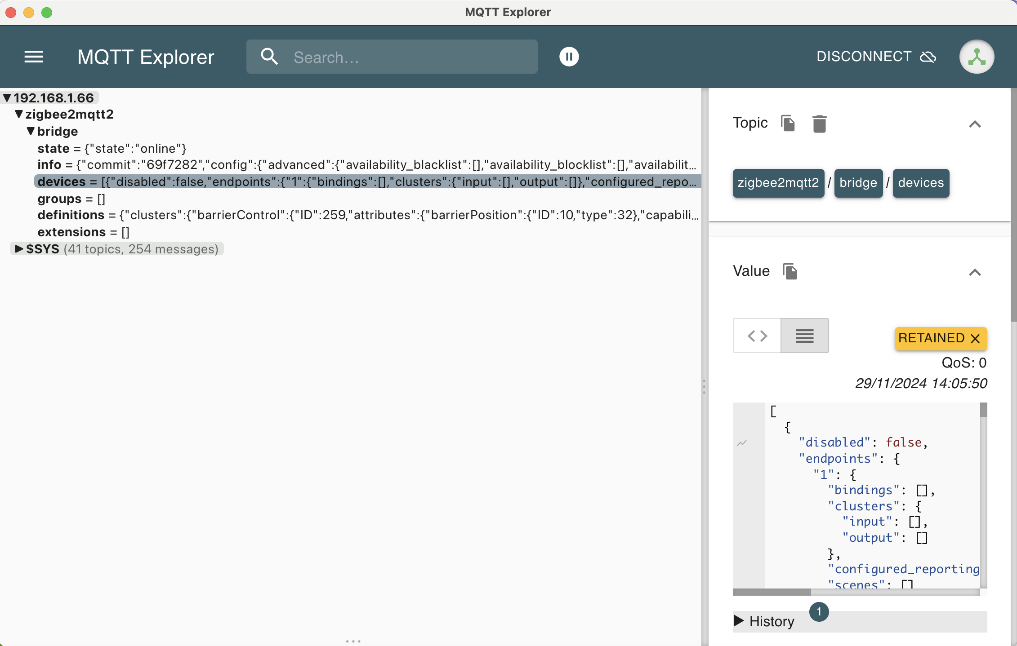Collapse the Topic panel section
This screenshot has height=646, width=1017.
(x=974, y=124)
